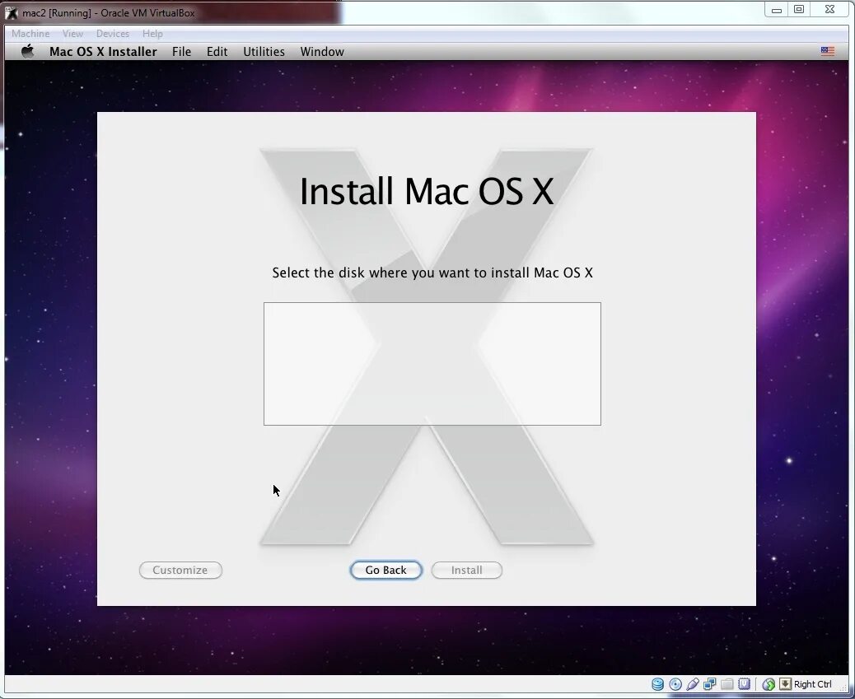Minimize the VirtualBox window

[777, 10]
